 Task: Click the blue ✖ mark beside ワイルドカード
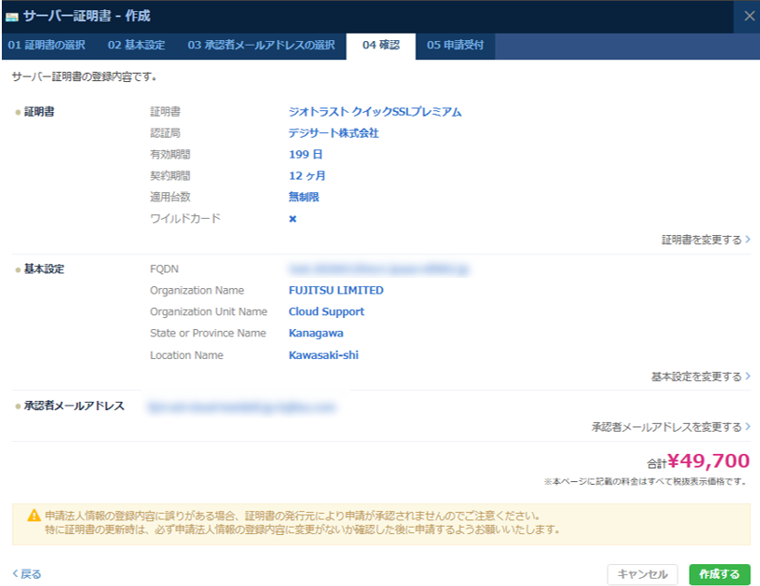292,219
